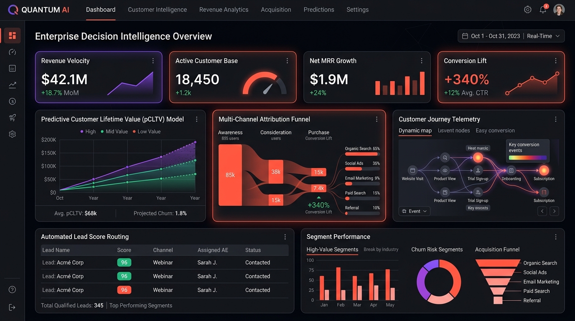Screen dimensions: 575x321
Task: Open Active Customer Base card options menu
Action: (x=287, y=61)
